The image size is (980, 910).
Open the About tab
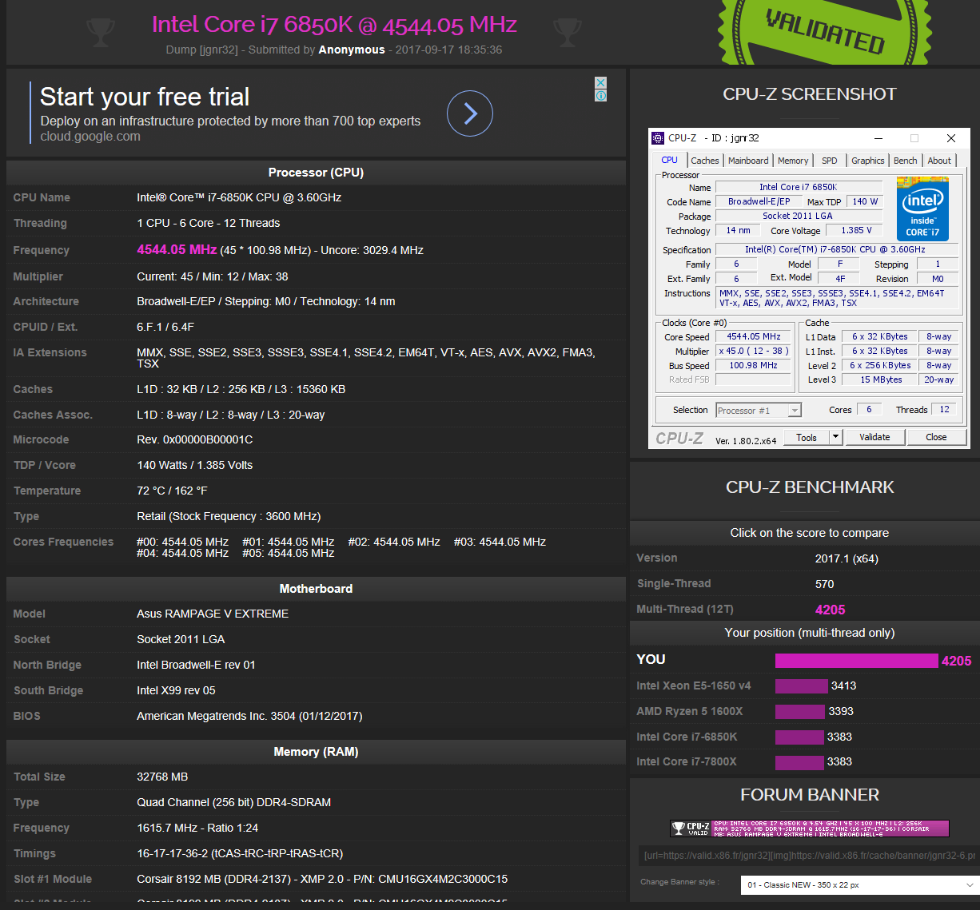tap(939, 161)
